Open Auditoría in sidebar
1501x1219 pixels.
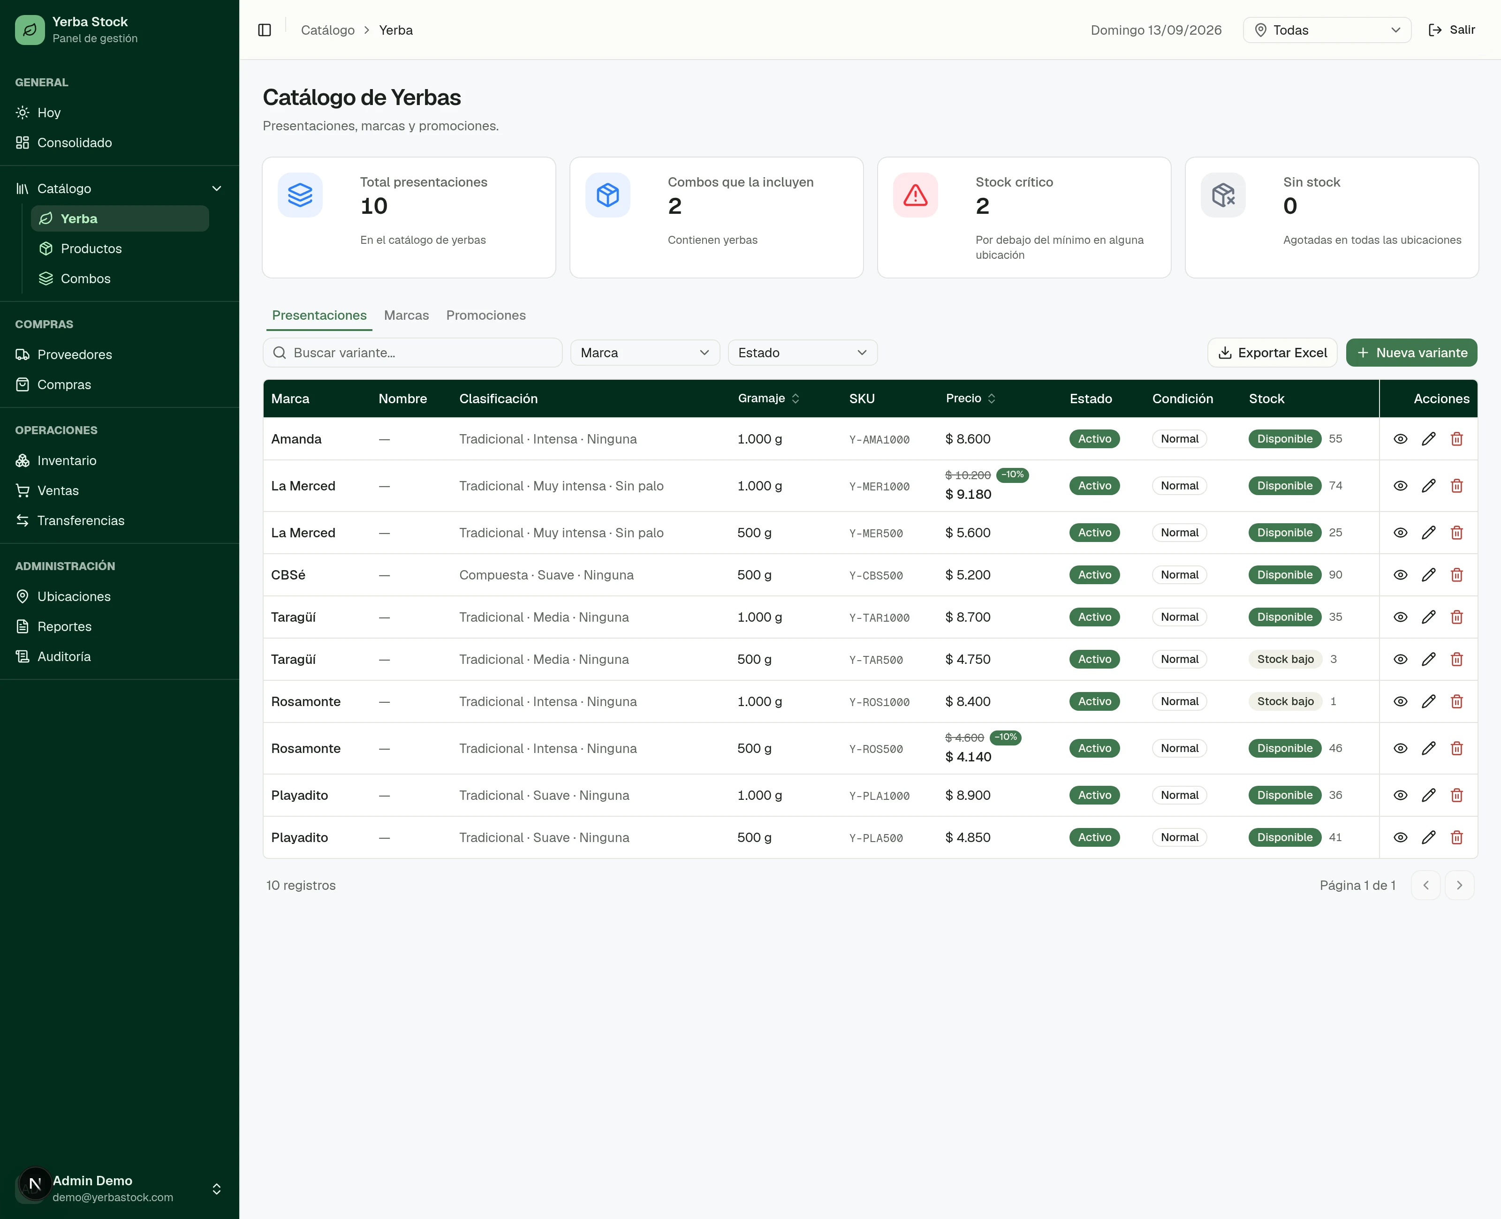point(120,656)
